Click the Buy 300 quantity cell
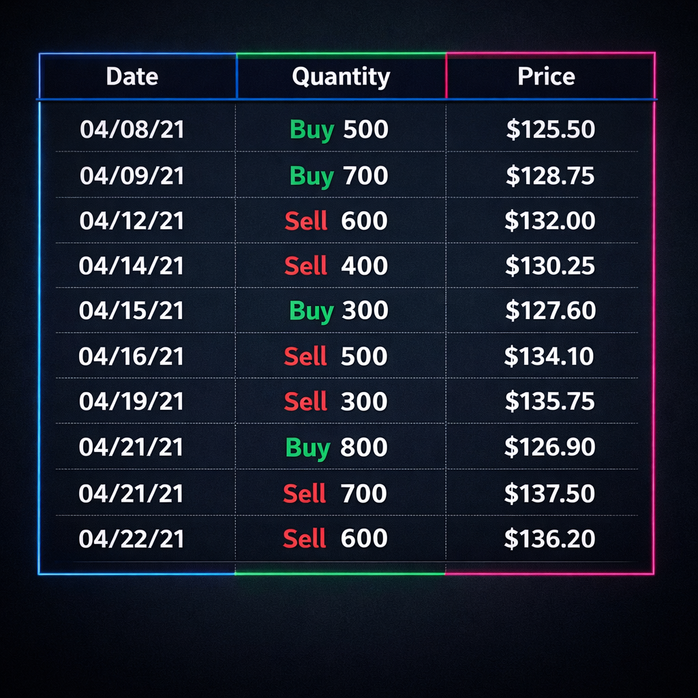 coord(339,311)
